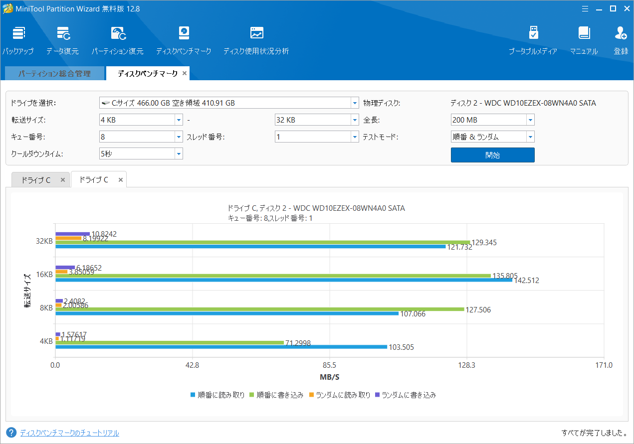Screen dimensions: 634x444
Task: Open the 4 KB transfer size dropdown
Action: click(x=179, y=120)
